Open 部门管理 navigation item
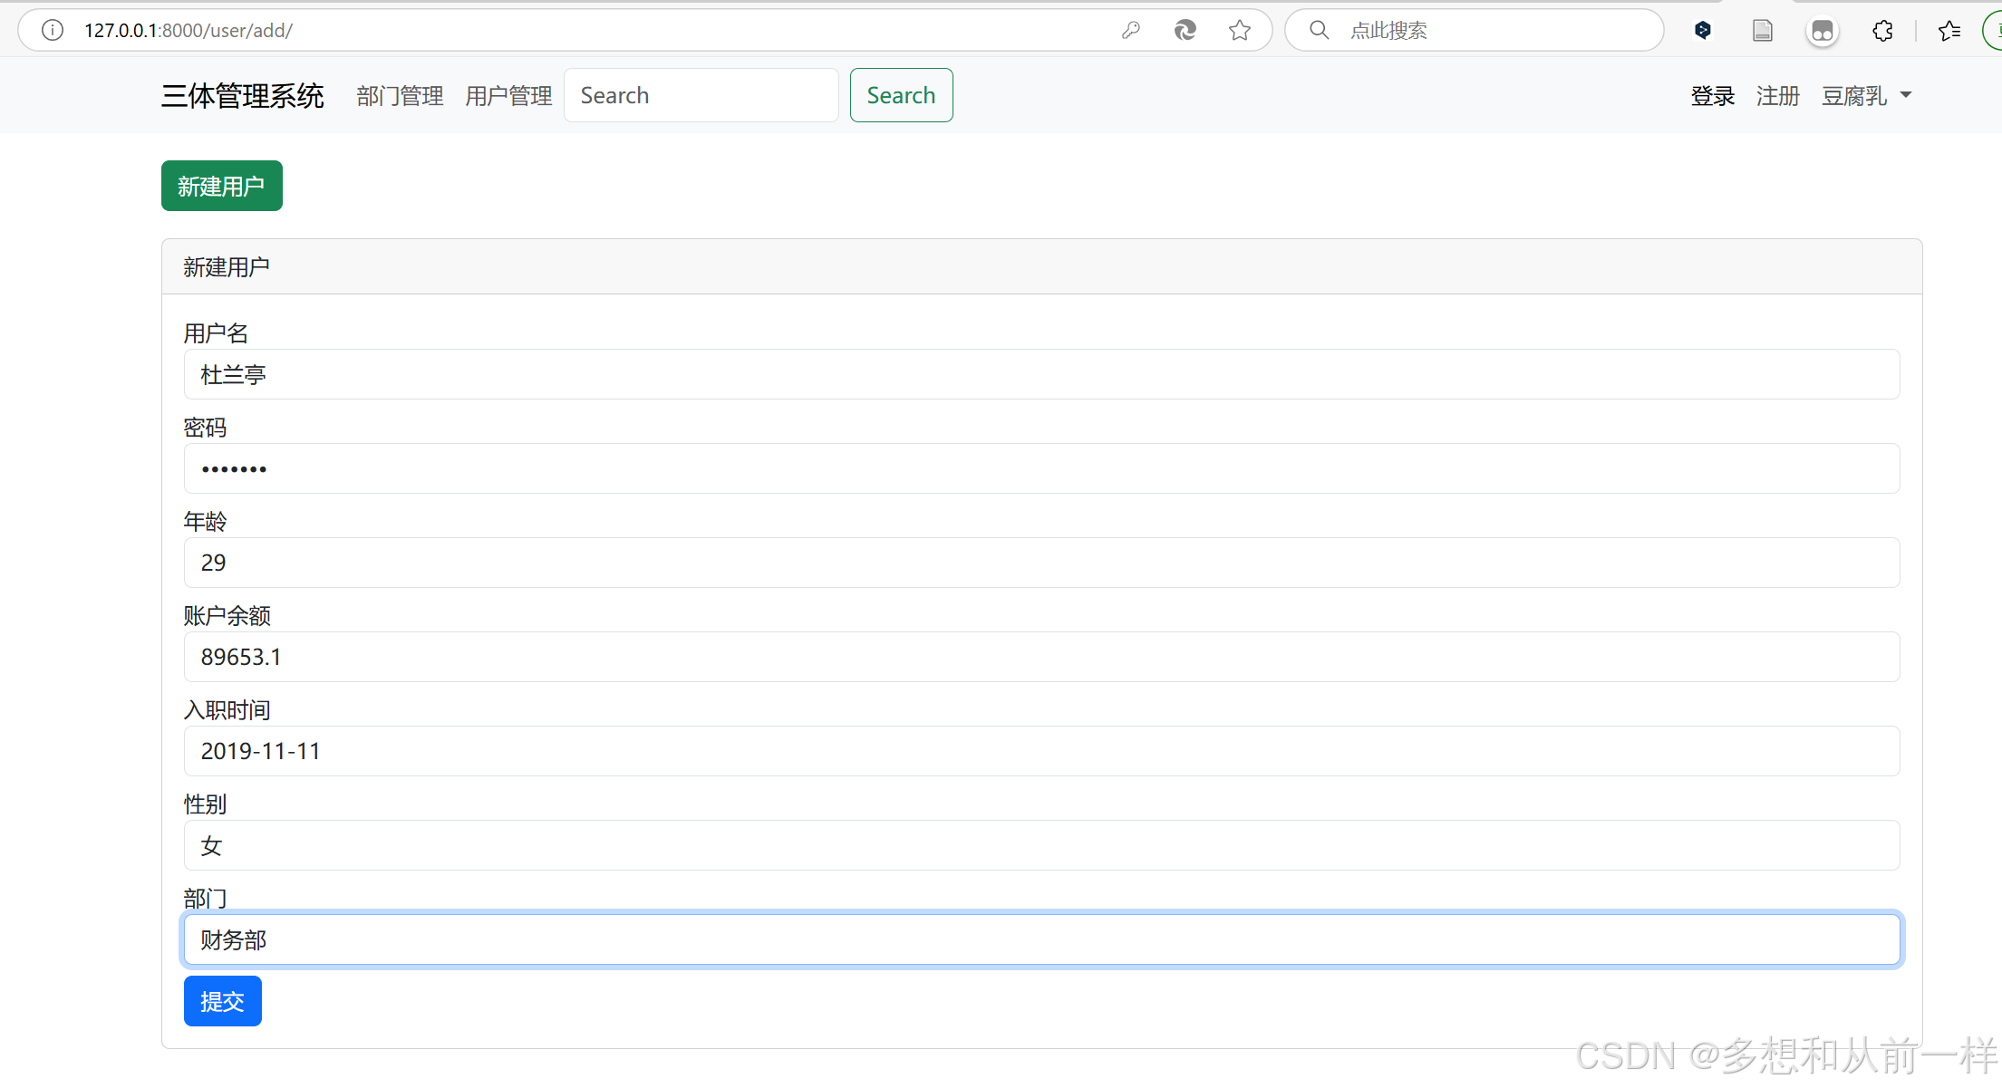 (x=400, y=95)
